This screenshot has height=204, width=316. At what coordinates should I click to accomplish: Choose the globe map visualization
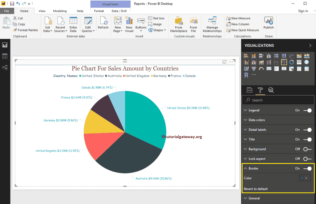306,62
